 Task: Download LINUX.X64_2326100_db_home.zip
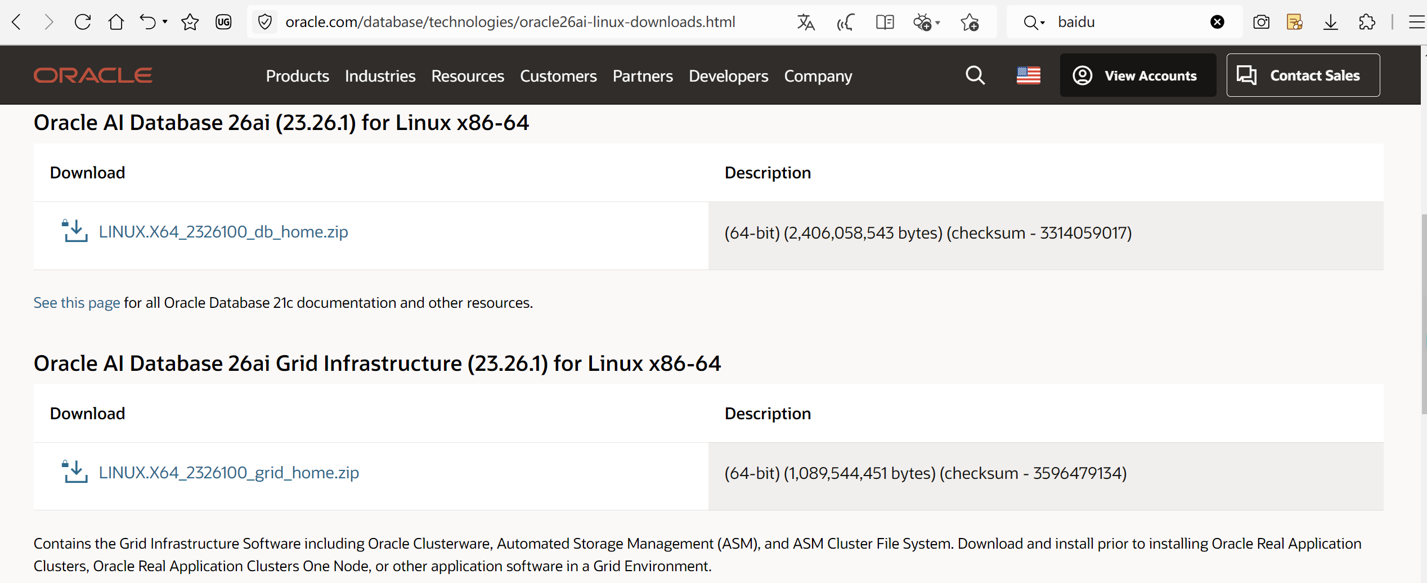coord(223,232)
